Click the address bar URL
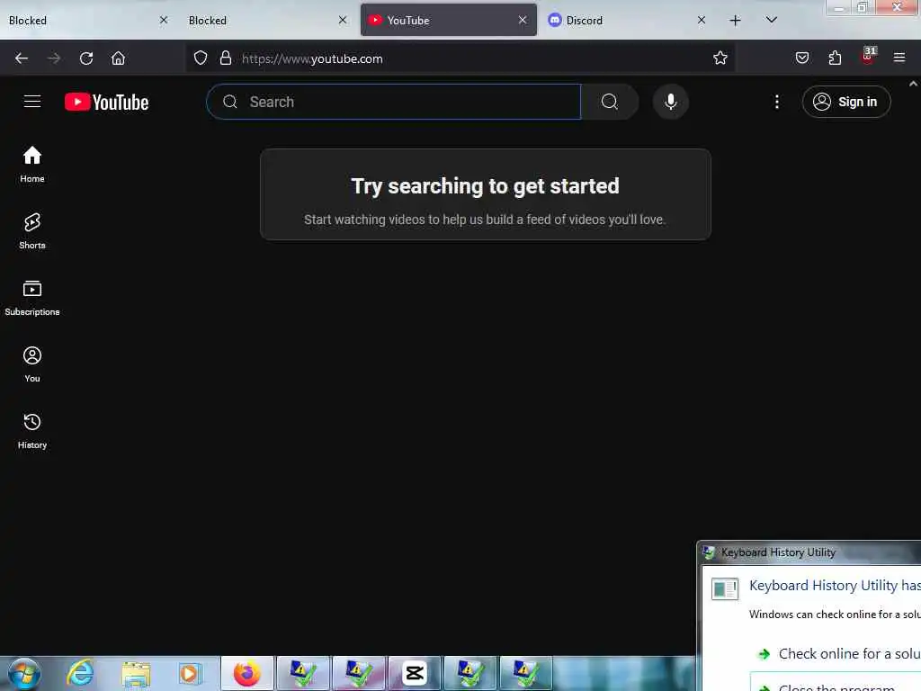Screen dimensions: 921x691 [312, 58]
